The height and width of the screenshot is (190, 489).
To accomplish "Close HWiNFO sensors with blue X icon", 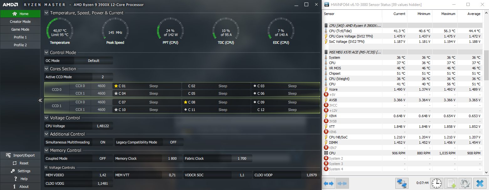I will [480, 183].
